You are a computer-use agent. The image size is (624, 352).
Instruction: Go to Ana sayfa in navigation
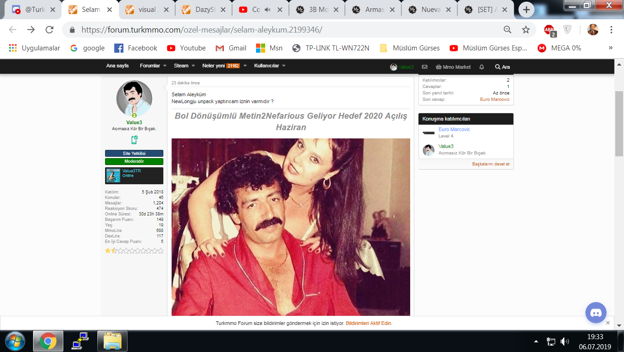point(117,66)
